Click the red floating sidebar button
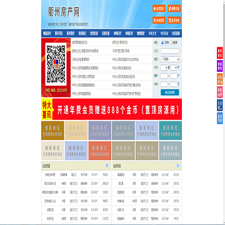Viewport: 225px width, 225px height. click(220, 53)
